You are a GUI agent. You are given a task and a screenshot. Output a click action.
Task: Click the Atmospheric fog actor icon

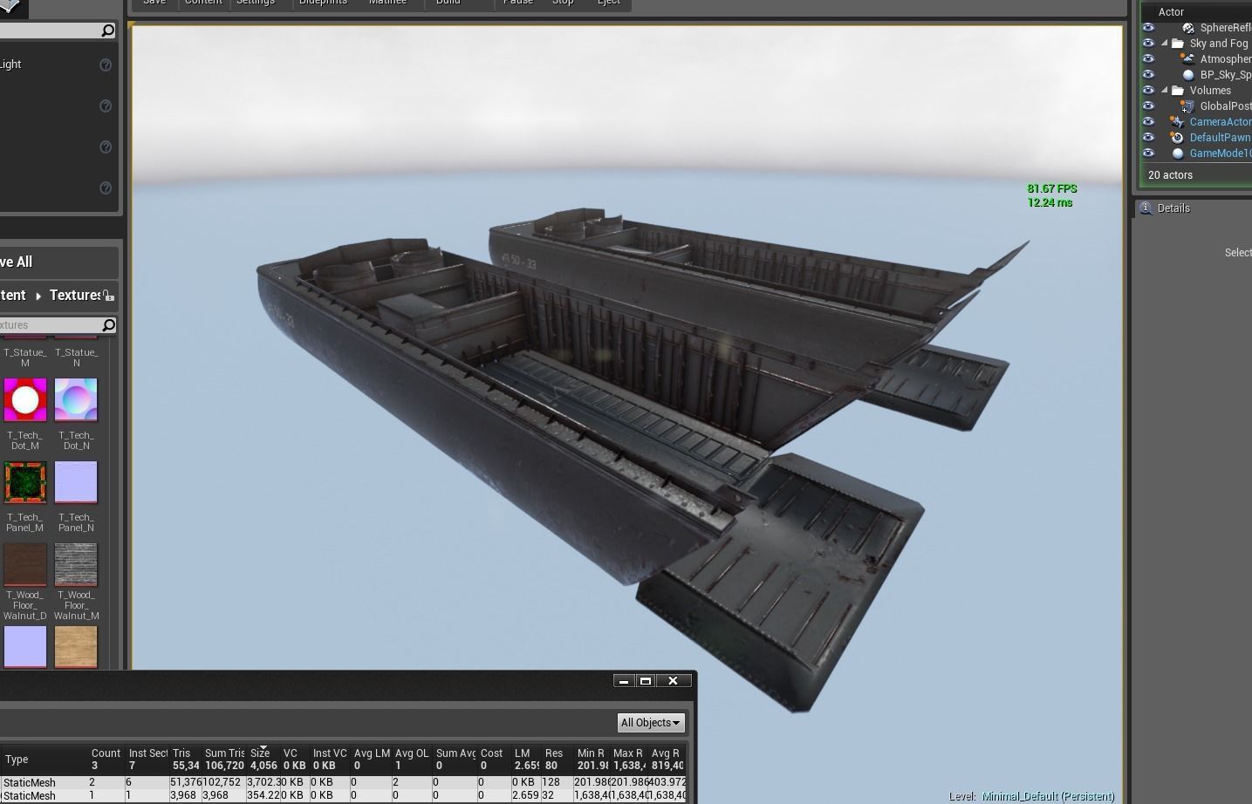pyautogui.click(x=1188, y=59)
